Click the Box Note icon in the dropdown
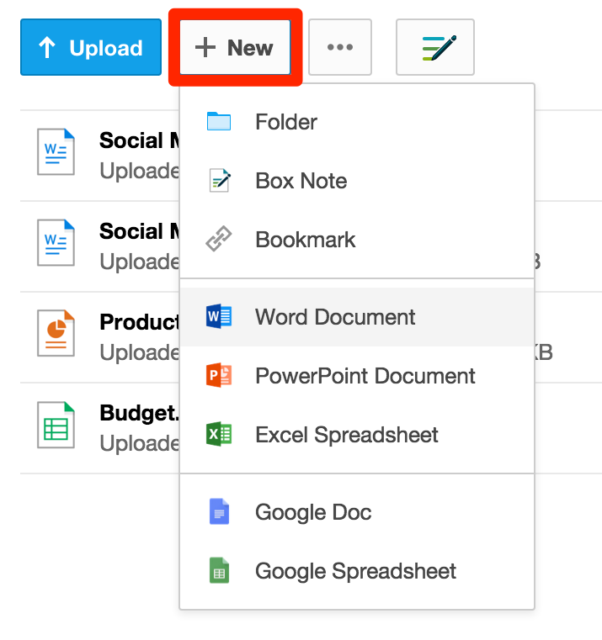 tap(219, 181)
